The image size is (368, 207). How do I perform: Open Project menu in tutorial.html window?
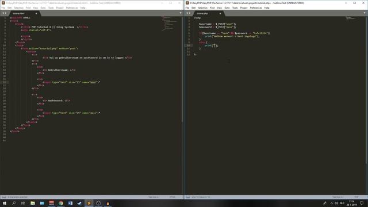click(60, 7)
